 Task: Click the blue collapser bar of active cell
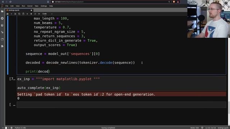point(8,46)
